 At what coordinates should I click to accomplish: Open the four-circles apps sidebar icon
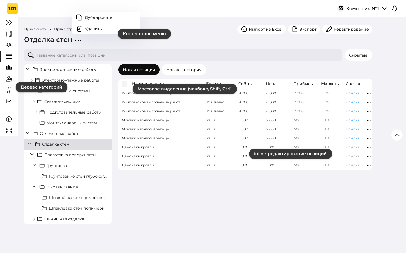coord(9,130)
